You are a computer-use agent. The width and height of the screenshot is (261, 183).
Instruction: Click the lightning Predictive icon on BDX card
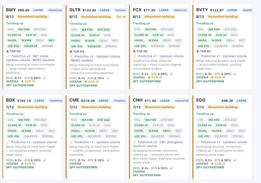(8, 142)
